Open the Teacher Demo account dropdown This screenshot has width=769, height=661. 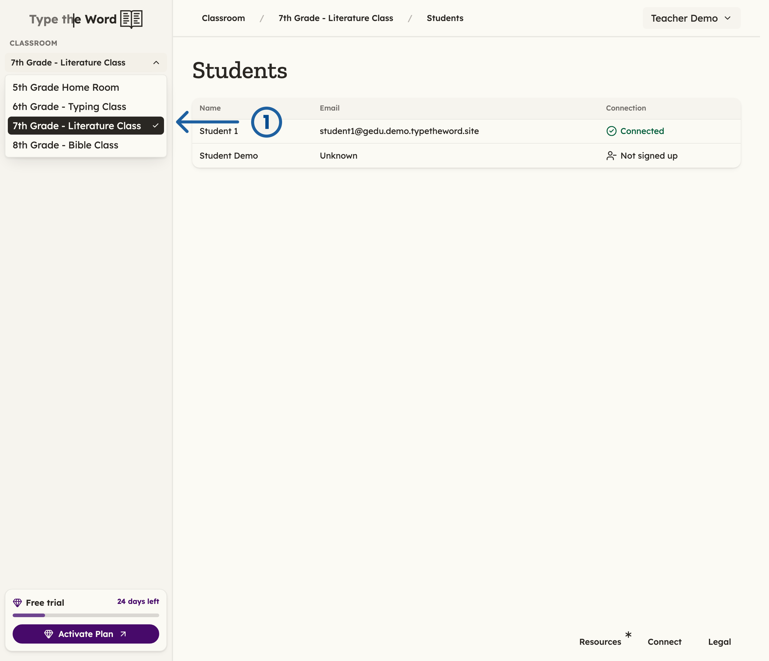click(x=691, y=18)
